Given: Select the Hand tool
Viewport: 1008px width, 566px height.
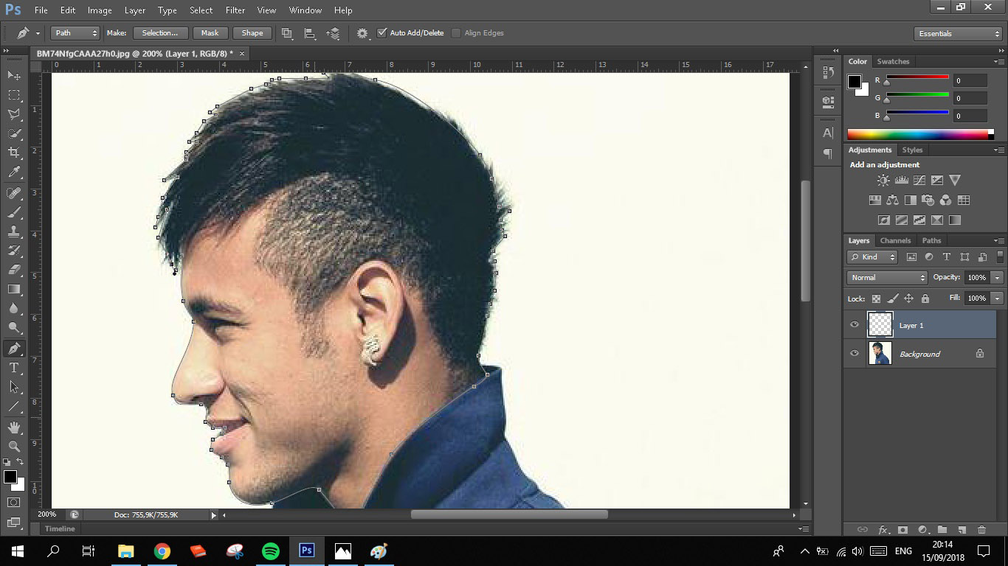Looking at the screenshot, I should (14, 427).
